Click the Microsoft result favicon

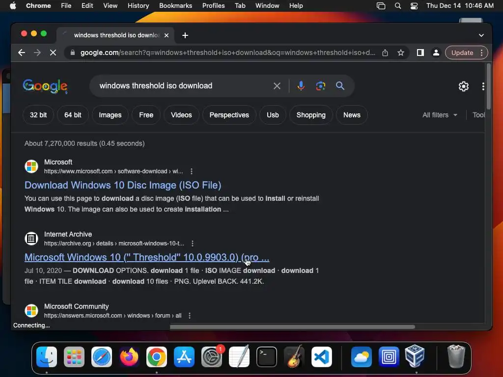31,166
